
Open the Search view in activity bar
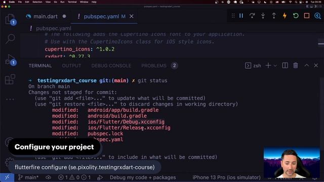(10, 38)
